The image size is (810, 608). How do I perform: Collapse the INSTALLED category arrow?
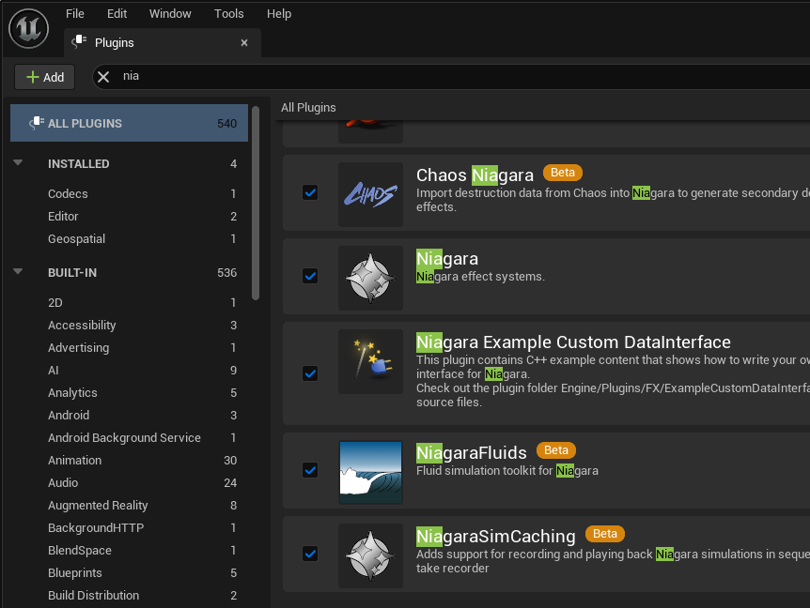(x=18, y=163)
